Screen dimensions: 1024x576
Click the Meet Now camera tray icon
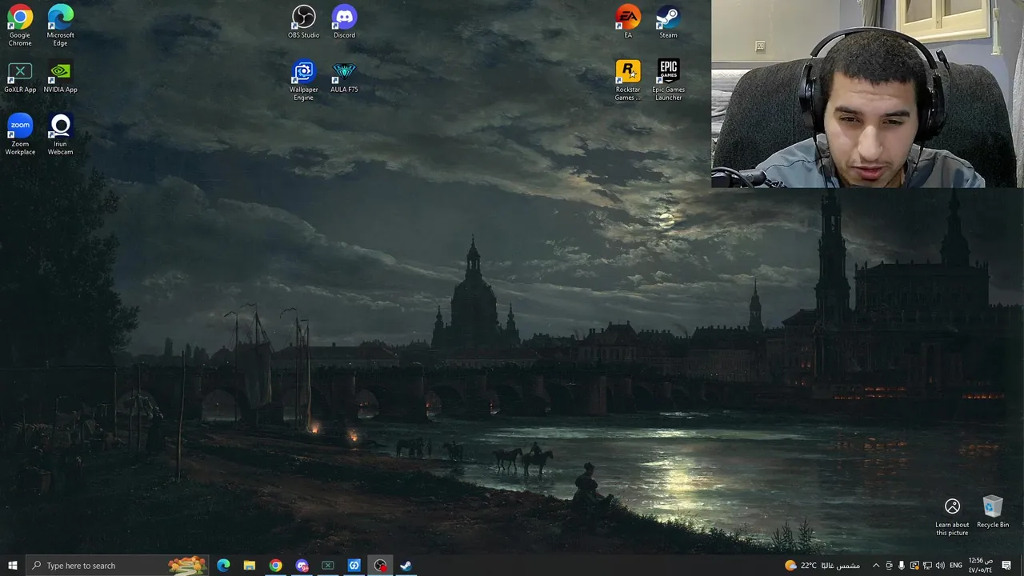(x=889, y=566)
